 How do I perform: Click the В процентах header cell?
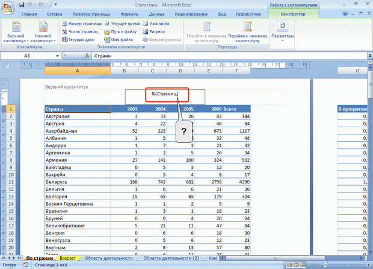(353, 109)
